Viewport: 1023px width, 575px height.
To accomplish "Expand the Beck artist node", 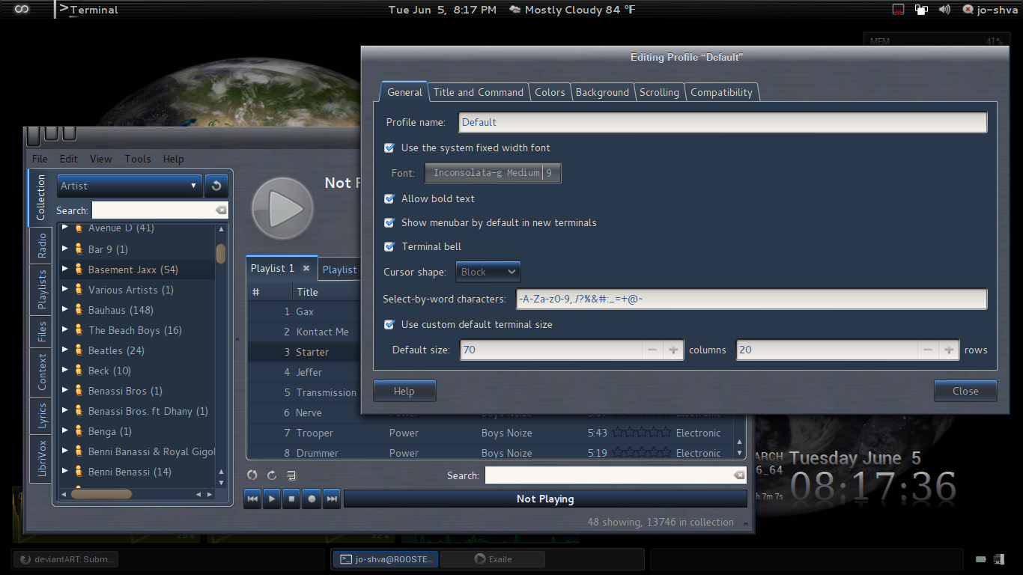I will (x=65, y=370).
